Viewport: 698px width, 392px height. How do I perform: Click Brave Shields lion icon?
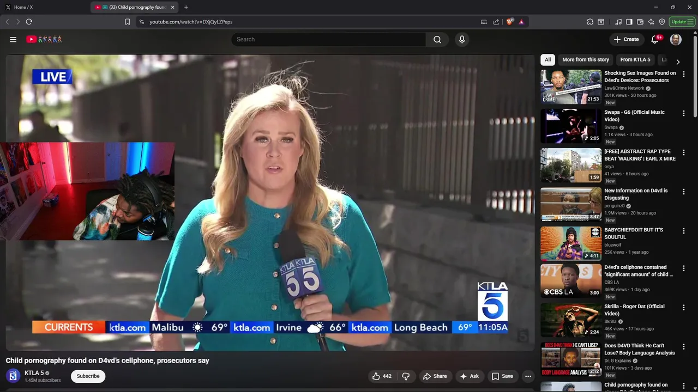pyautogui.click(x=510, y=22)
